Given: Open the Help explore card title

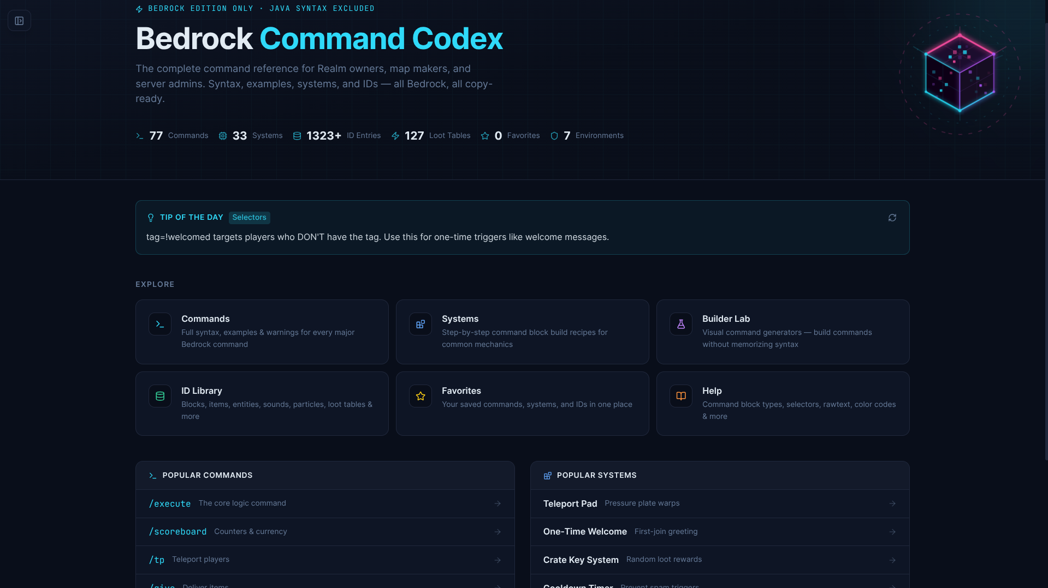Looking at the screenshot, I should click(712, 391).
